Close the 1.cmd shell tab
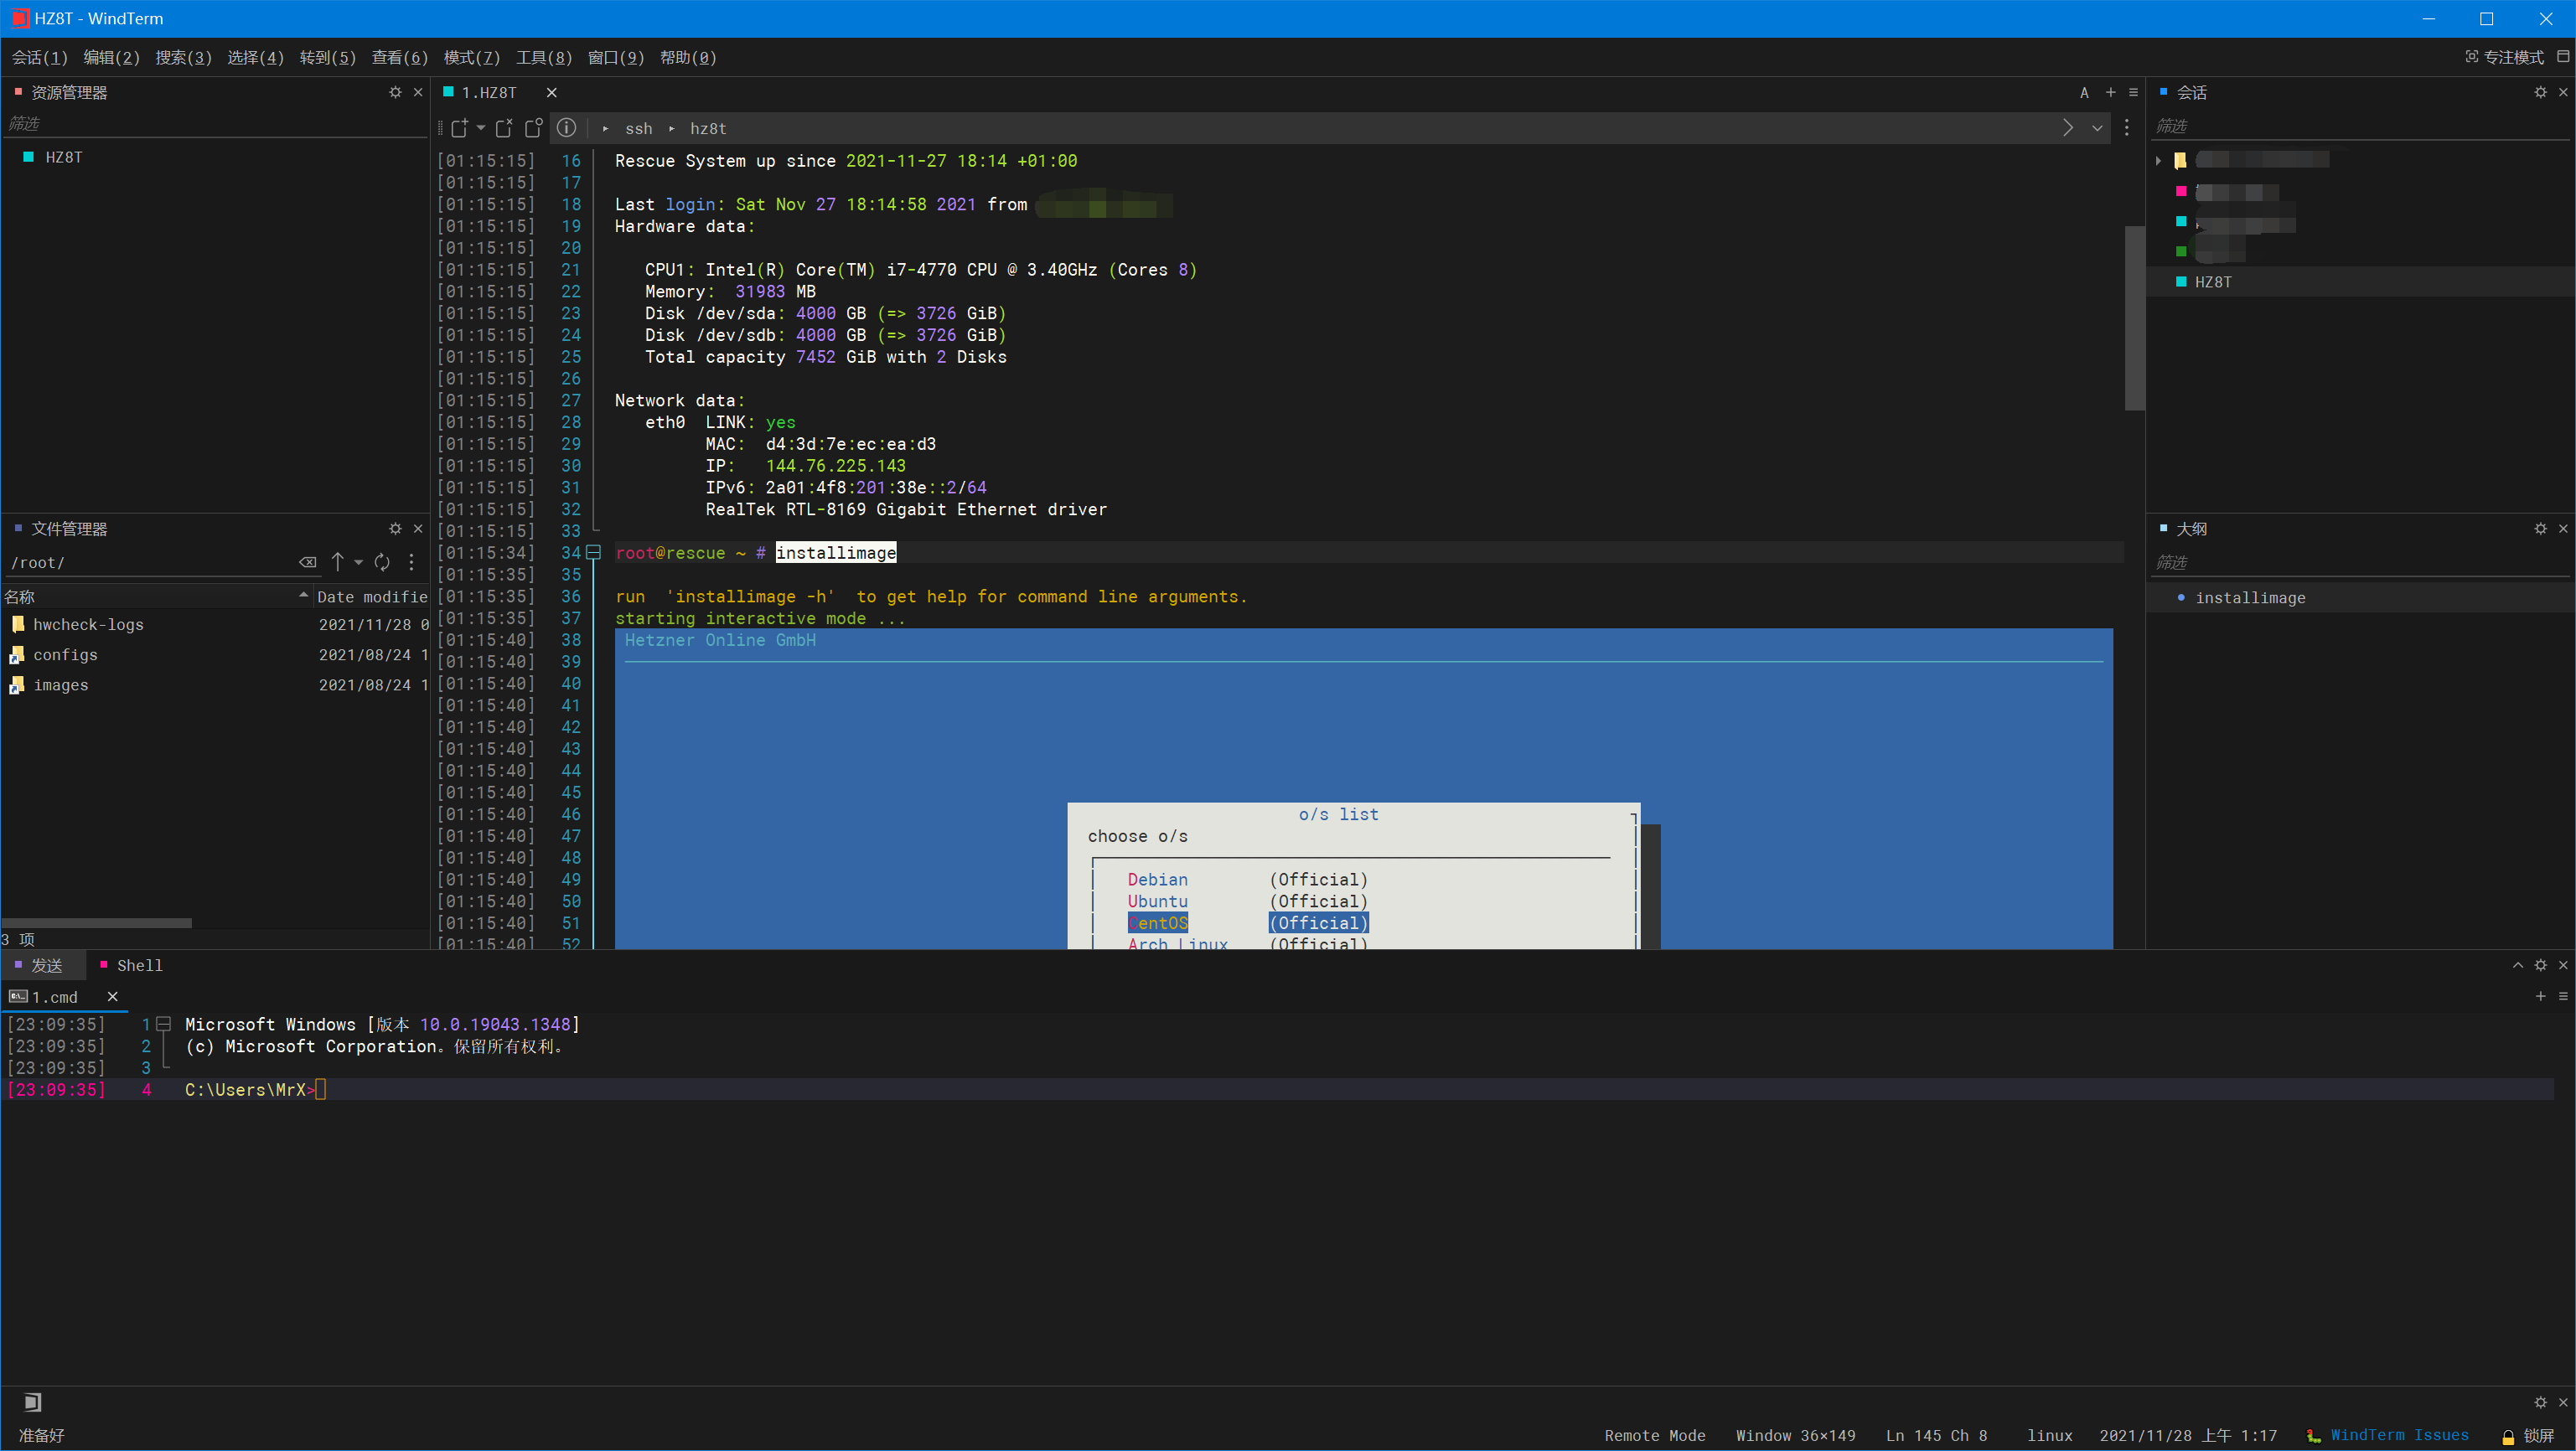 pos(112,996)
